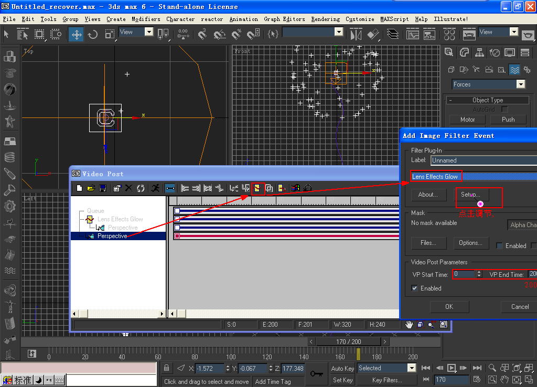Open Select by Name tool

click(x=22, y=34)
